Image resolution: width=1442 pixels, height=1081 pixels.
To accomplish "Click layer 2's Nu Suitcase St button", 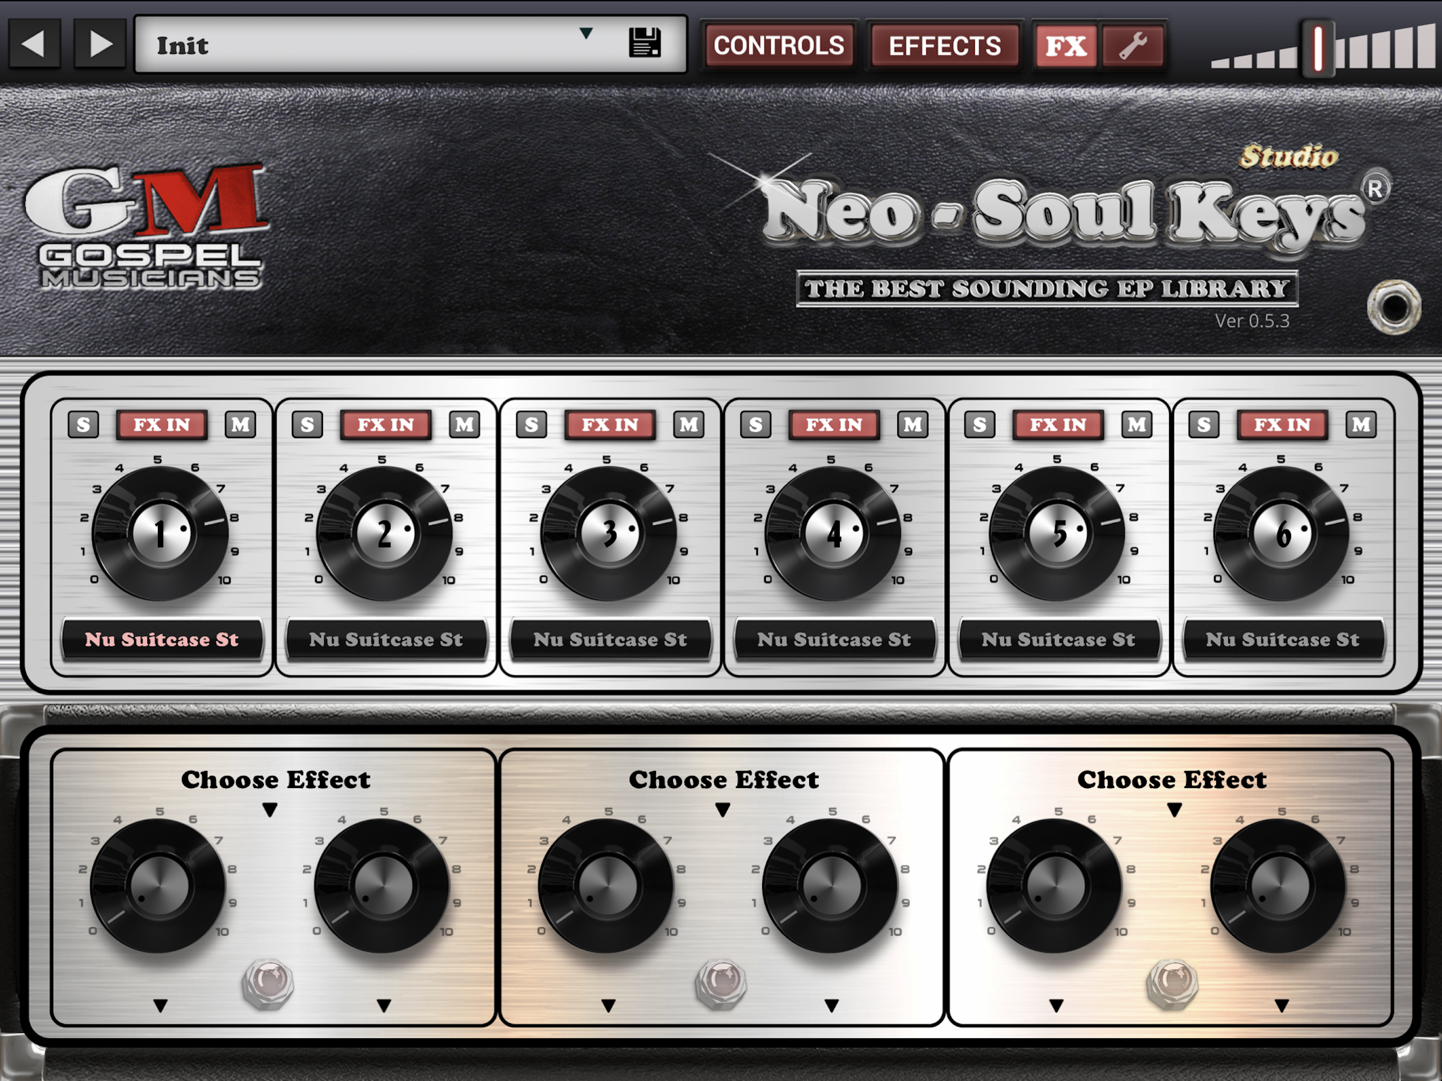I will tap(386, 640).
